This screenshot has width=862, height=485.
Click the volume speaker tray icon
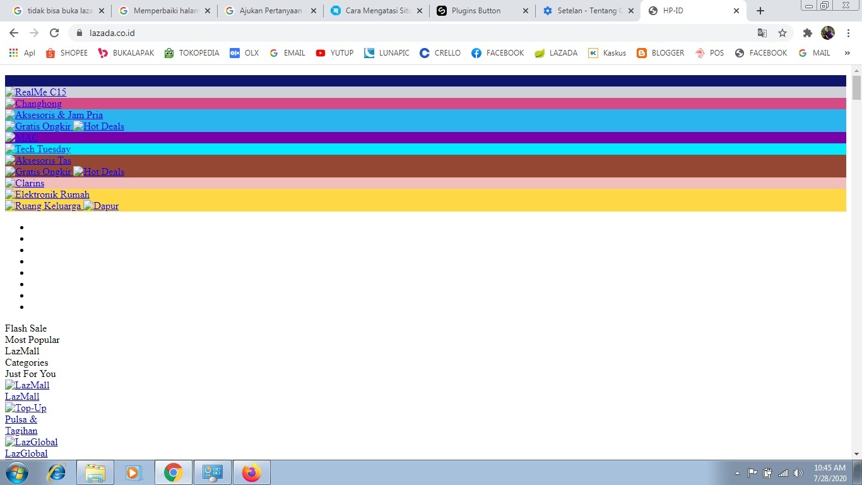pos(798,472)
